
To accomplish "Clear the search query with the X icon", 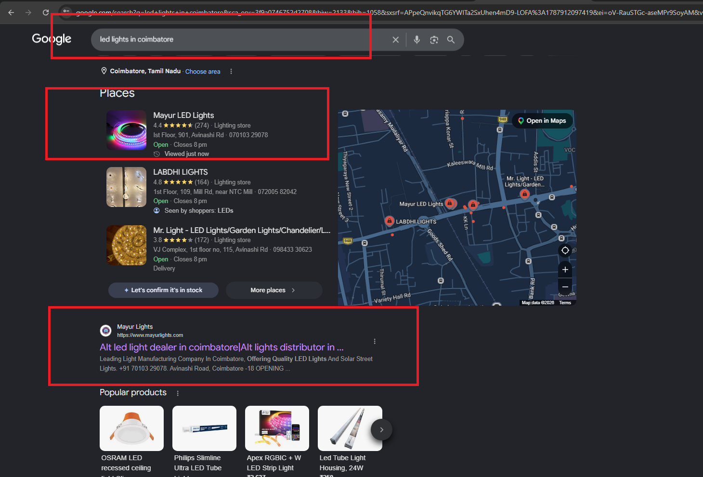I will click(396, 39).
